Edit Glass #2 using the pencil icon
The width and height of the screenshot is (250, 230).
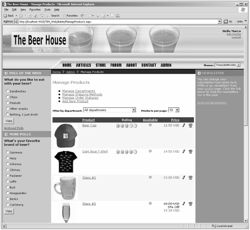click(184, 204)
